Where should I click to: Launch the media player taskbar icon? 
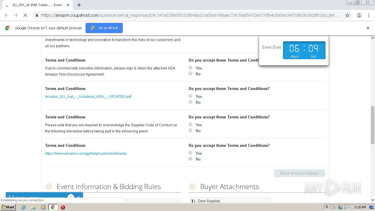pyautogui.click(x=43, y=207)
